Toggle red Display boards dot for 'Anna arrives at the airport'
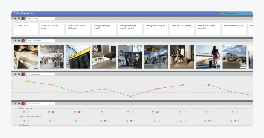 (x=53, y=112)
